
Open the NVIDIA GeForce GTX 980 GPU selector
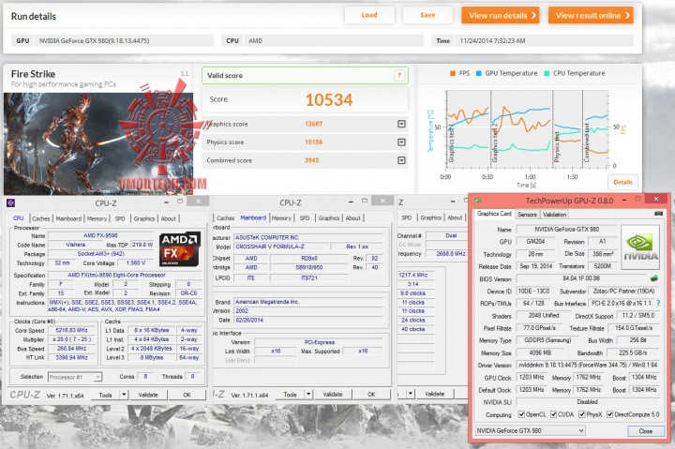[x=530, y=430]
